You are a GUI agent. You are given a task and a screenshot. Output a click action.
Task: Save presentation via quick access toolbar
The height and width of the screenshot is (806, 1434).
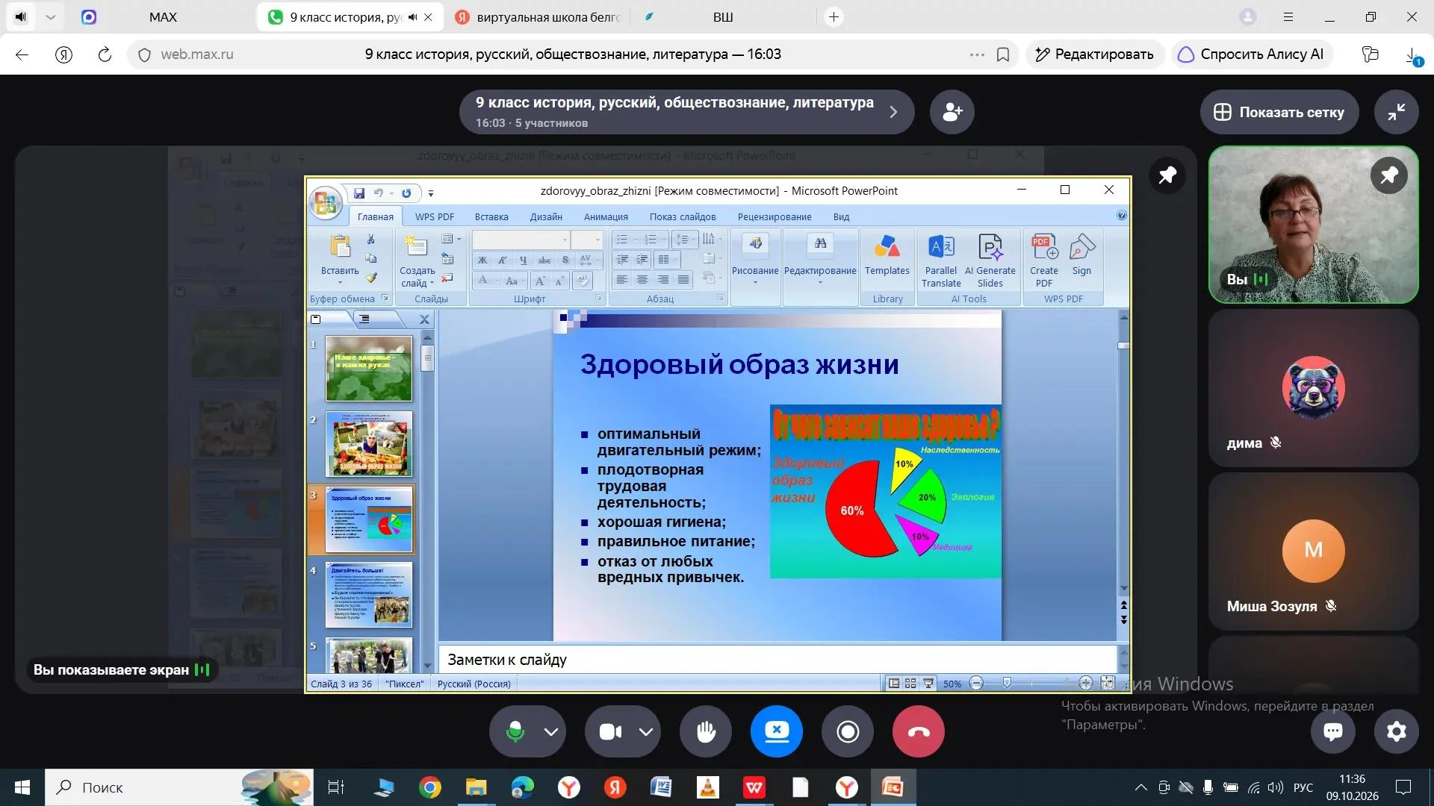tap(359, 193)
